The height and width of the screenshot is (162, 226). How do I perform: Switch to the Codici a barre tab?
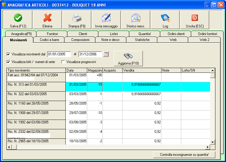coord(49,40)
